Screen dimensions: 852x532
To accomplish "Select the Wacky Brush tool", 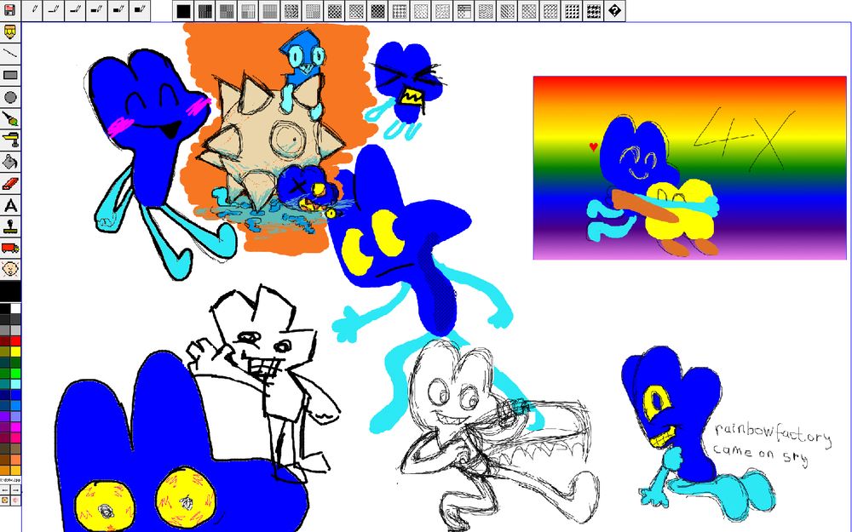I will [10, 118].
